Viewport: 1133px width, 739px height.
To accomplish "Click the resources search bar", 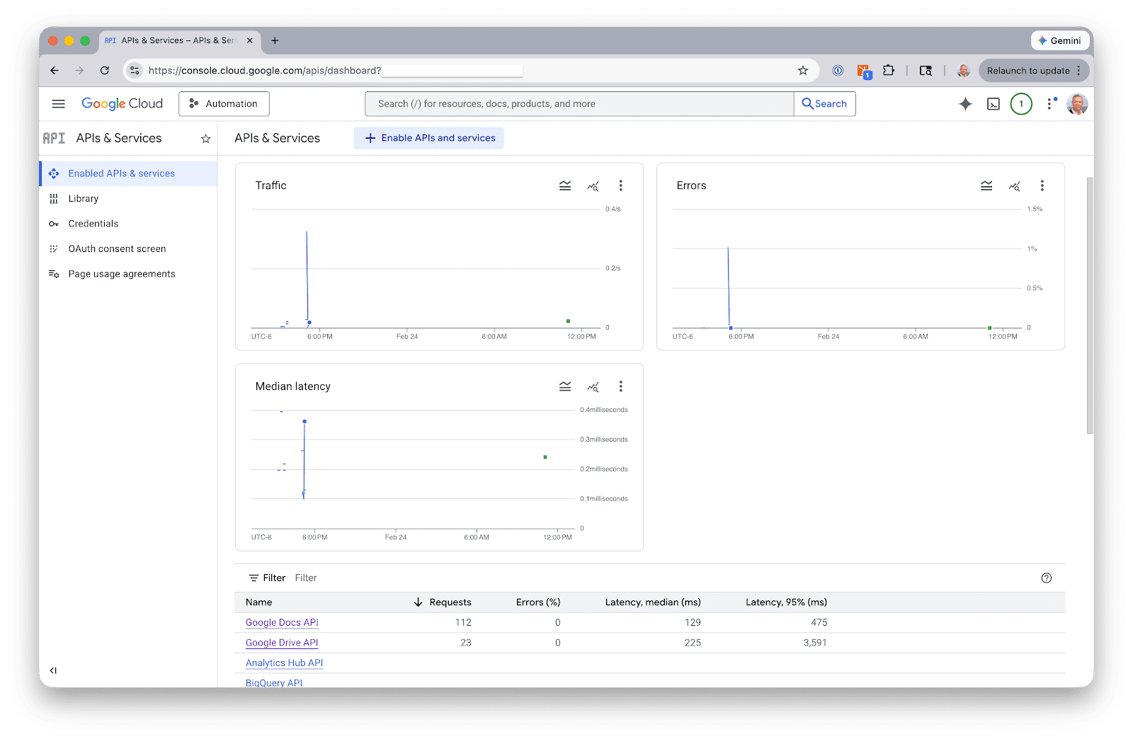I will click(x=579, y=103).
